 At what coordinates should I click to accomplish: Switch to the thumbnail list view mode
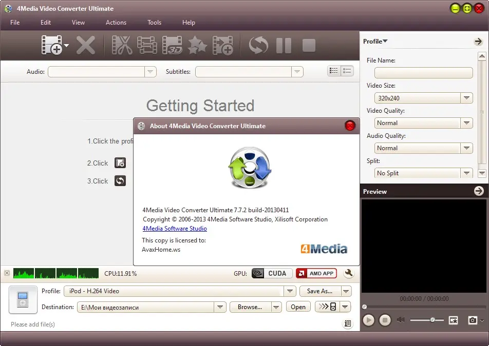tap(347, 71)
